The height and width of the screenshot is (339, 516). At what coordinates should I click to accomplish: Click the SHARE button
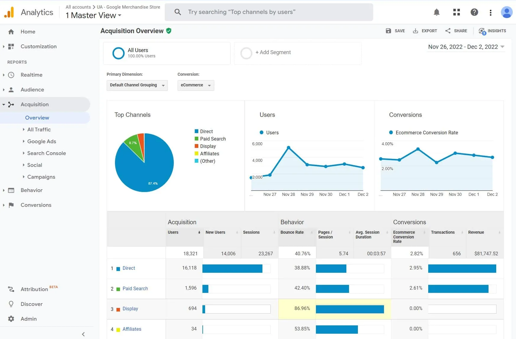(x=456, y=31)
